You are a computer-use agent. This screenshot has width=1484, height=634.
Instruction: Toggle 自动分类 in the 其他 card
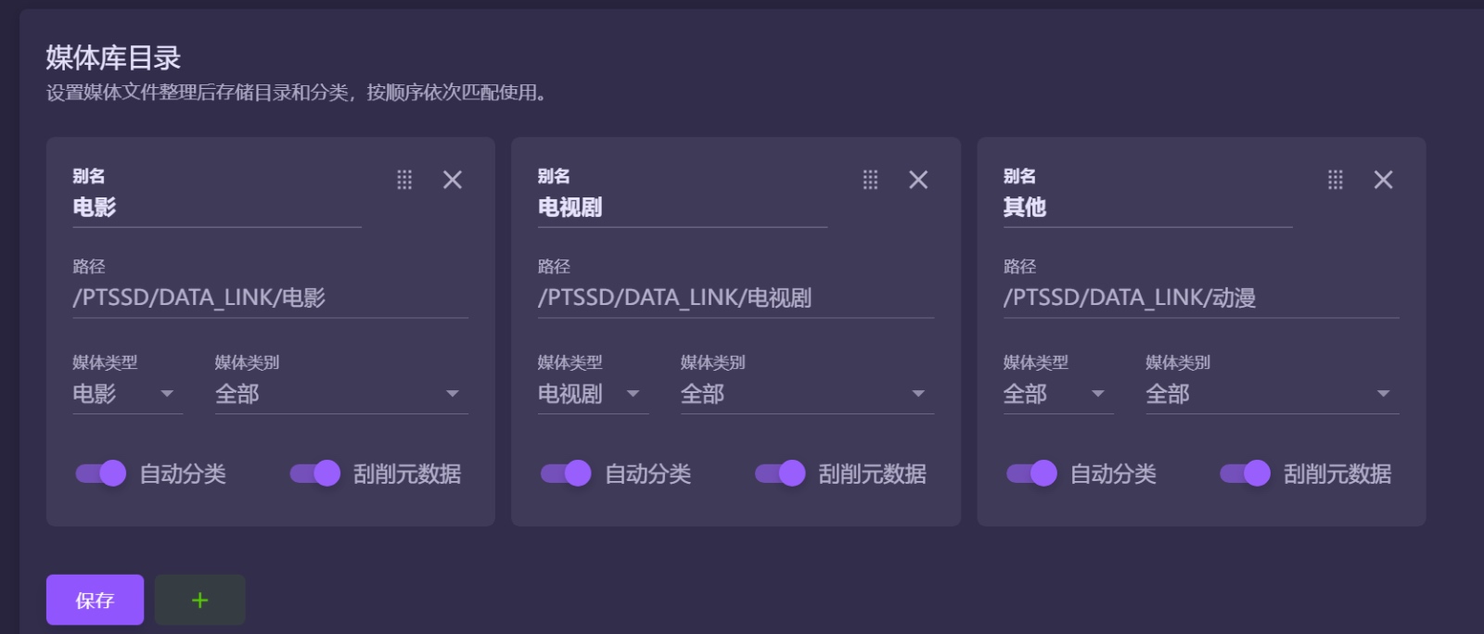pos(1031,474)
